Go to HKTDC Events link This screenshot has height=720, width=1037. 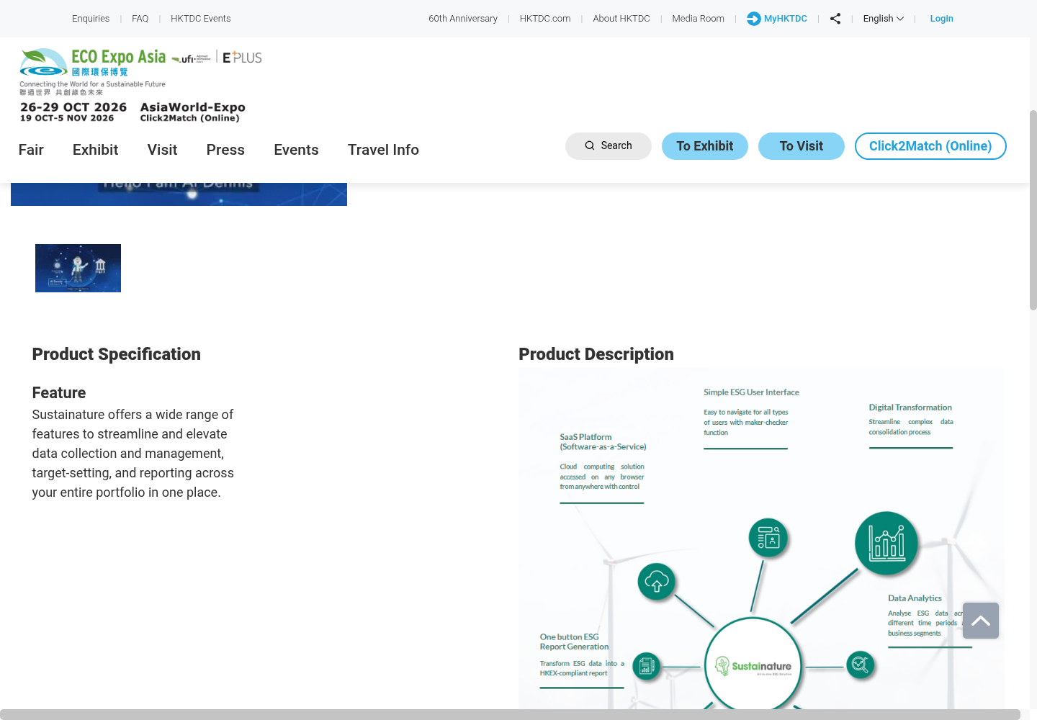click(x=201, y=19)
